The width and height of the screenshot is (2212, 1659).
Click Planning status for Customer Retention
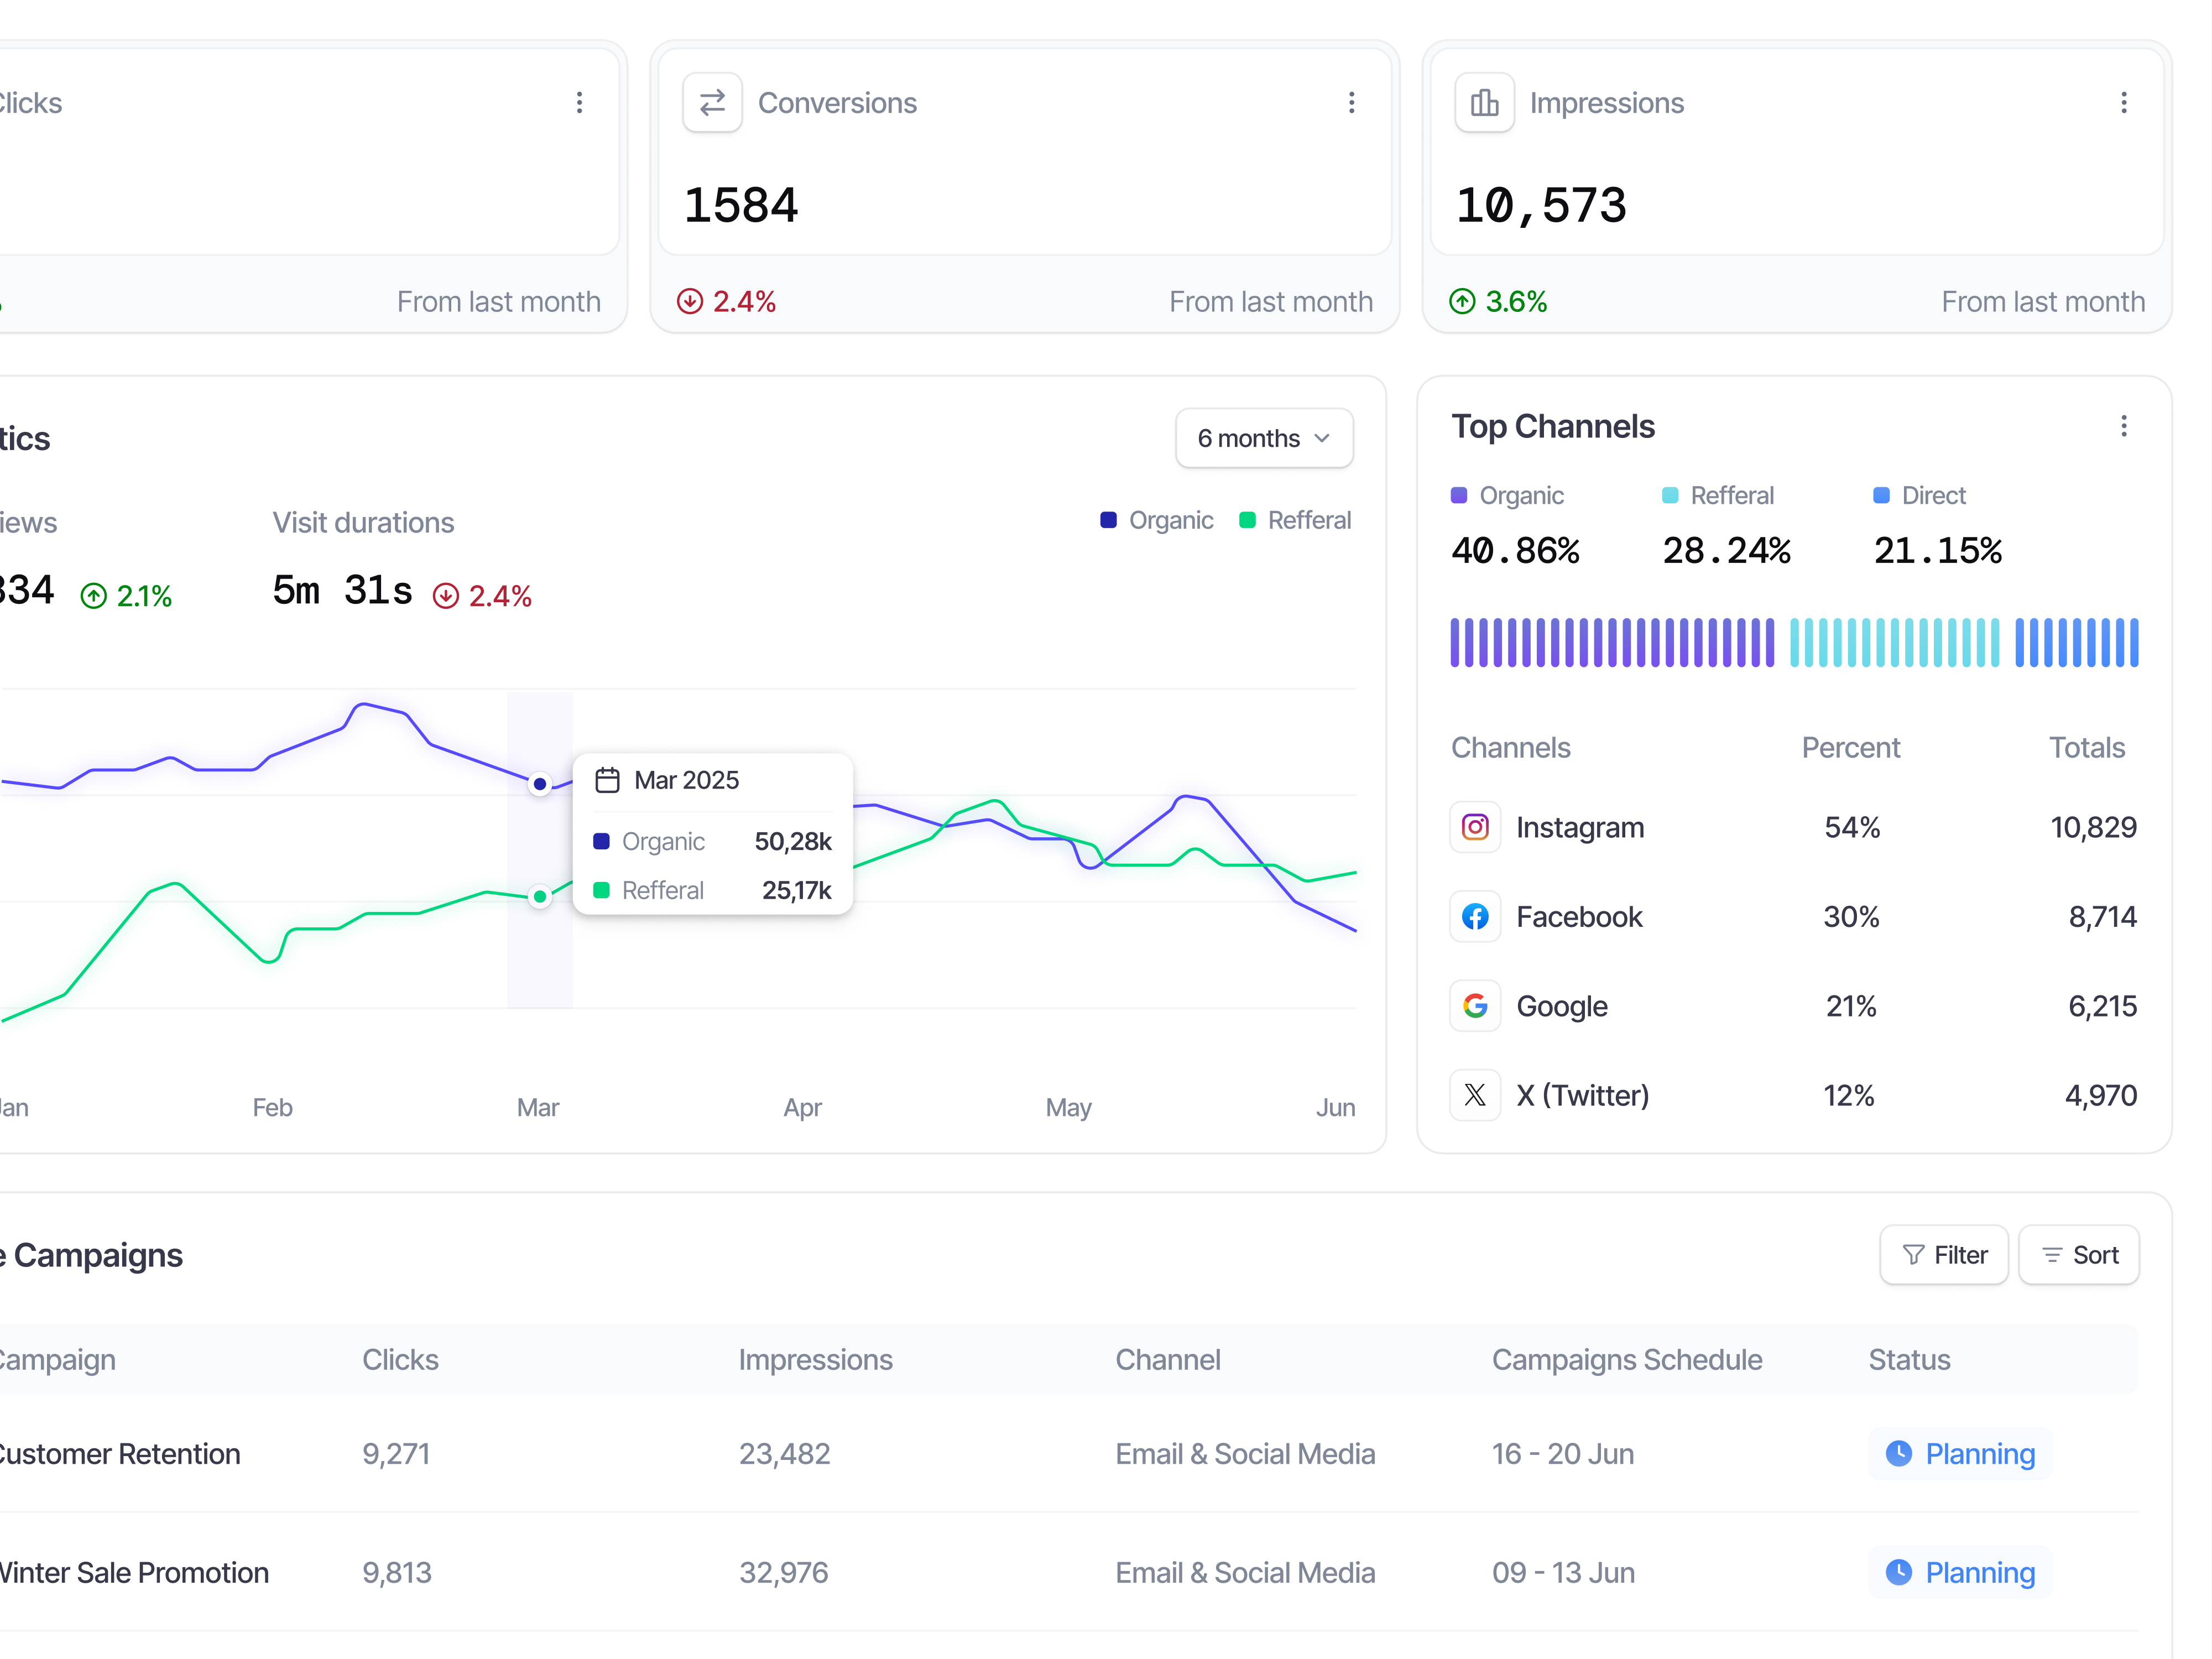click(1960, 1454)
